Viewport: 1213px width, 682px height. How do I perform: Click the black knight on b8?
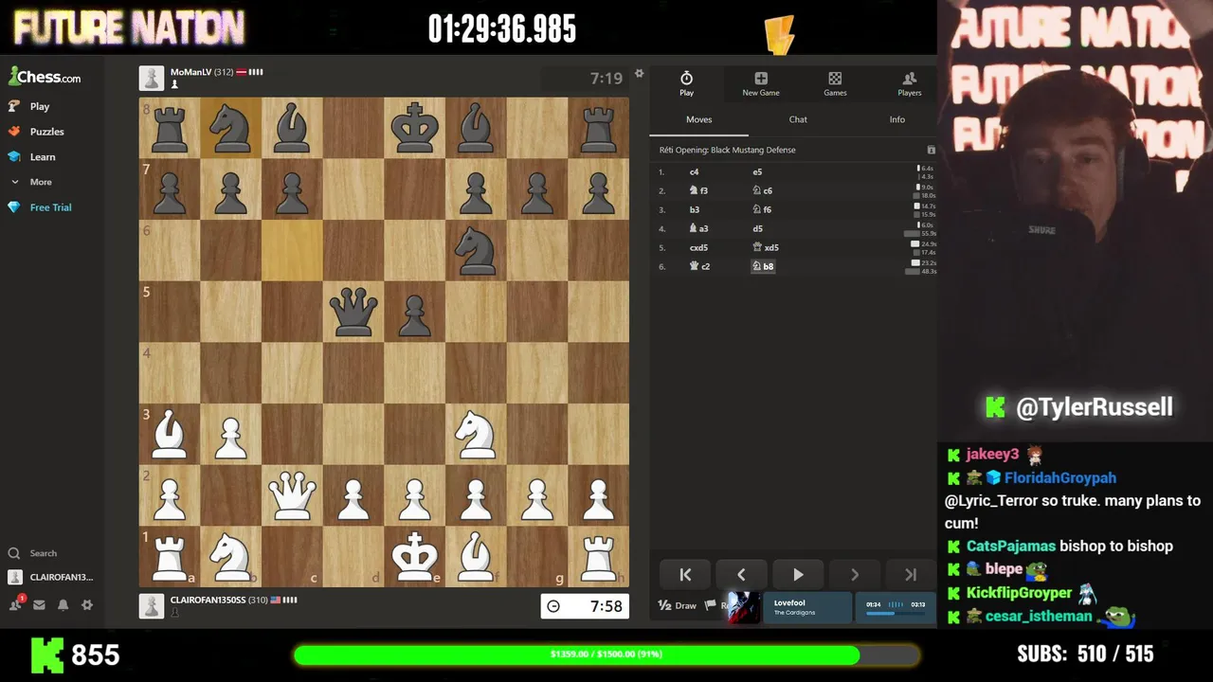coord(231,128)
